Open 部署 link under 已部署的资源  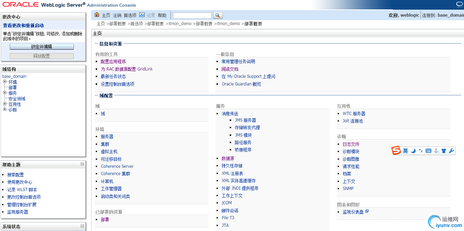[x=105, y=220]
